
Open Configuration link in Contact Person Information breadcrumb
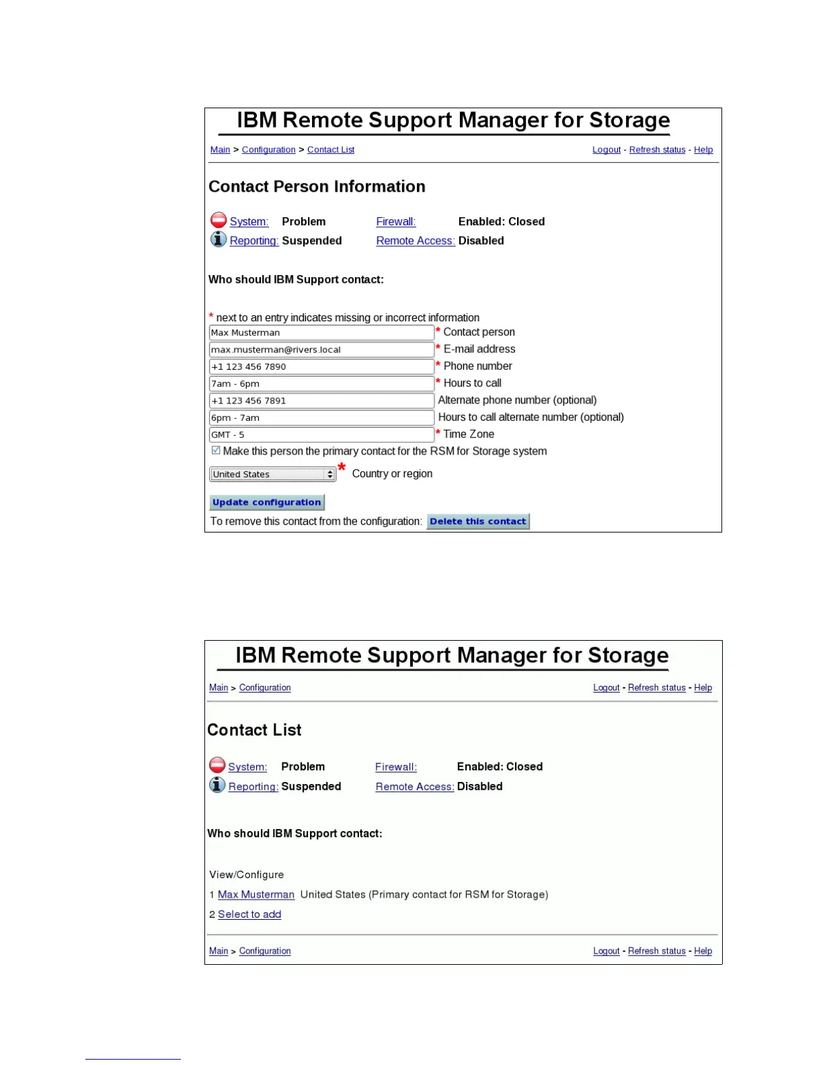coord(268,150)
